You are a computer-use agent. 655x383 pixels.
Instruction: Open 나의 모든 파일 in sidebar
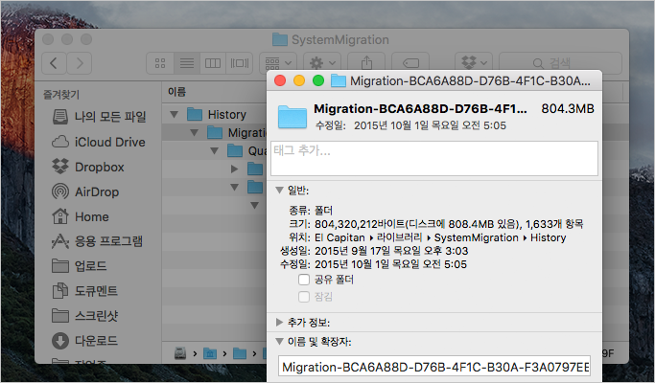coord(100,117)
